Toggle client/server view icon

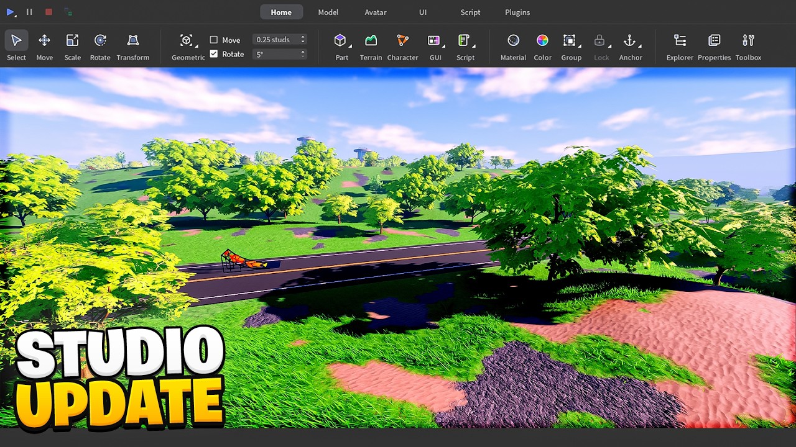pos(68,12)
